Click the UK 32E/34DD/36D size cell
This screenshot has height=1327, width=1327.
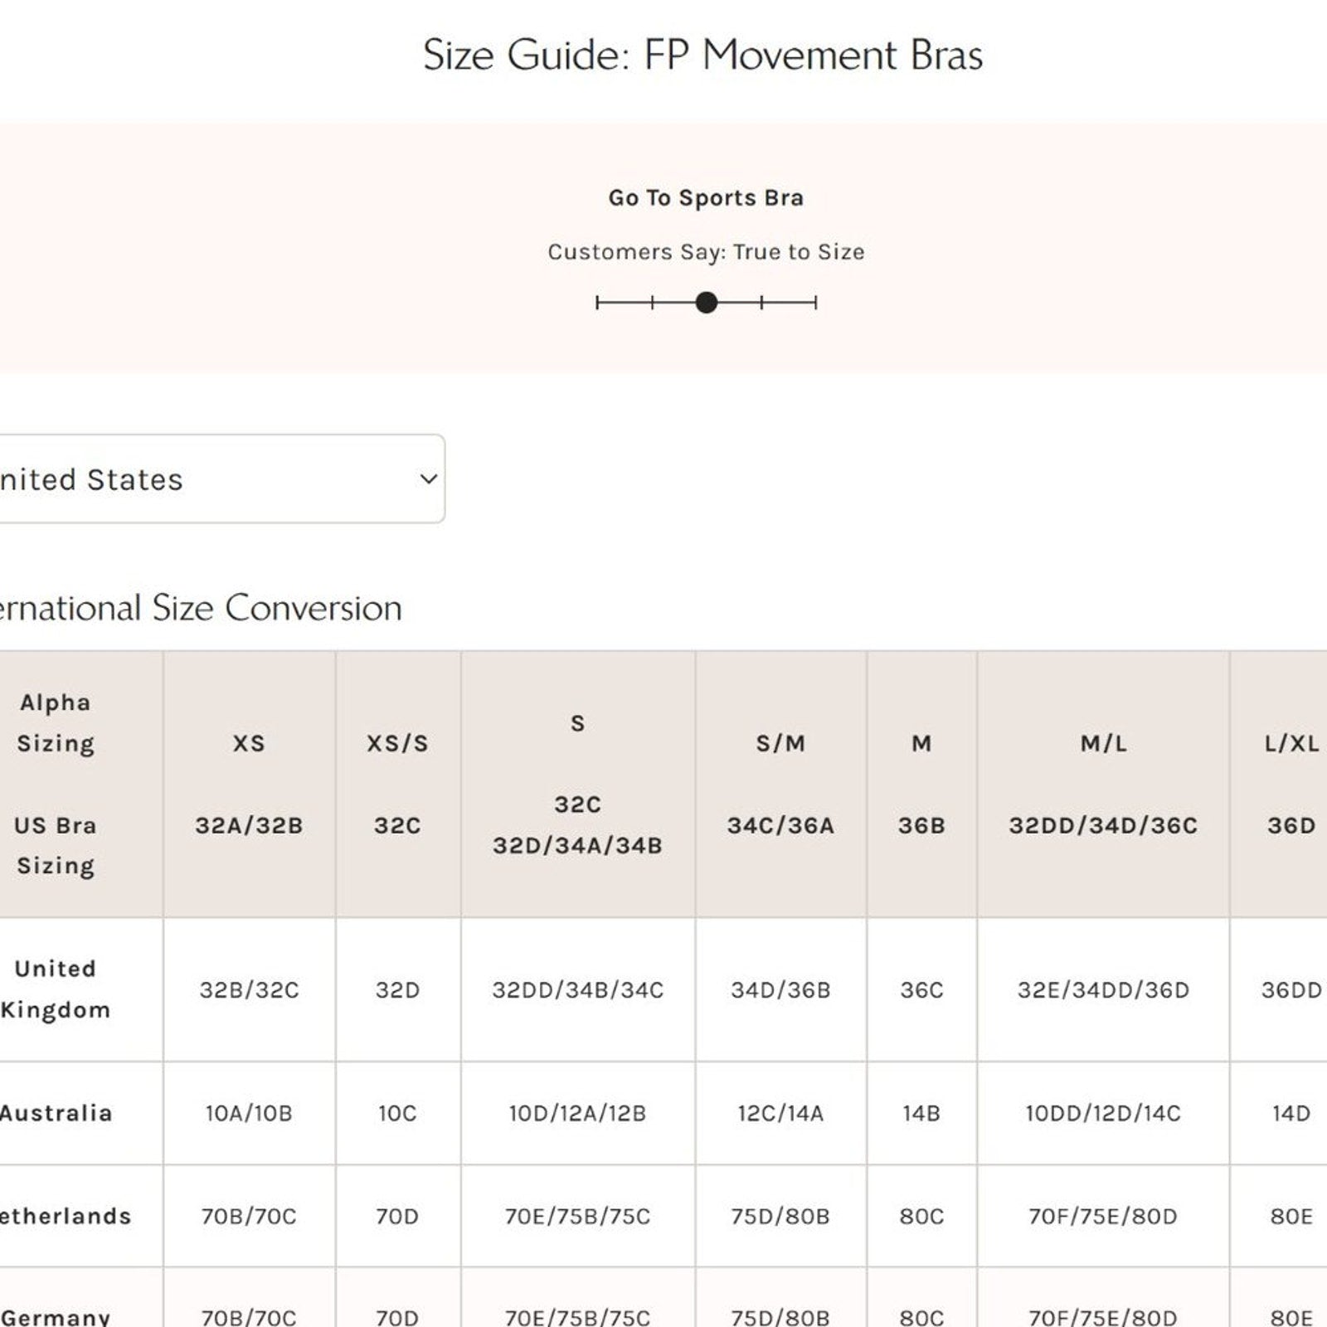coord(1103,989)
